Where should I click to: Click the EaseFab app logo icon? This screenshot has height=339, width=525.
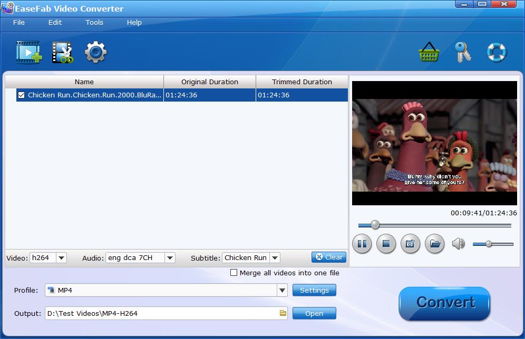[7, 8]
